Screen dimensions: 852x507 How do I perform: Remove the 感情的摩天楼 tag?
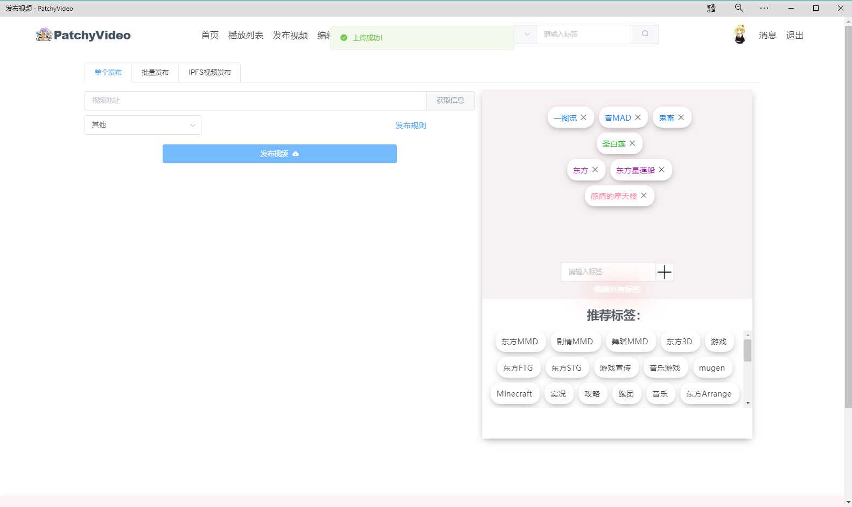click(644, 196)
